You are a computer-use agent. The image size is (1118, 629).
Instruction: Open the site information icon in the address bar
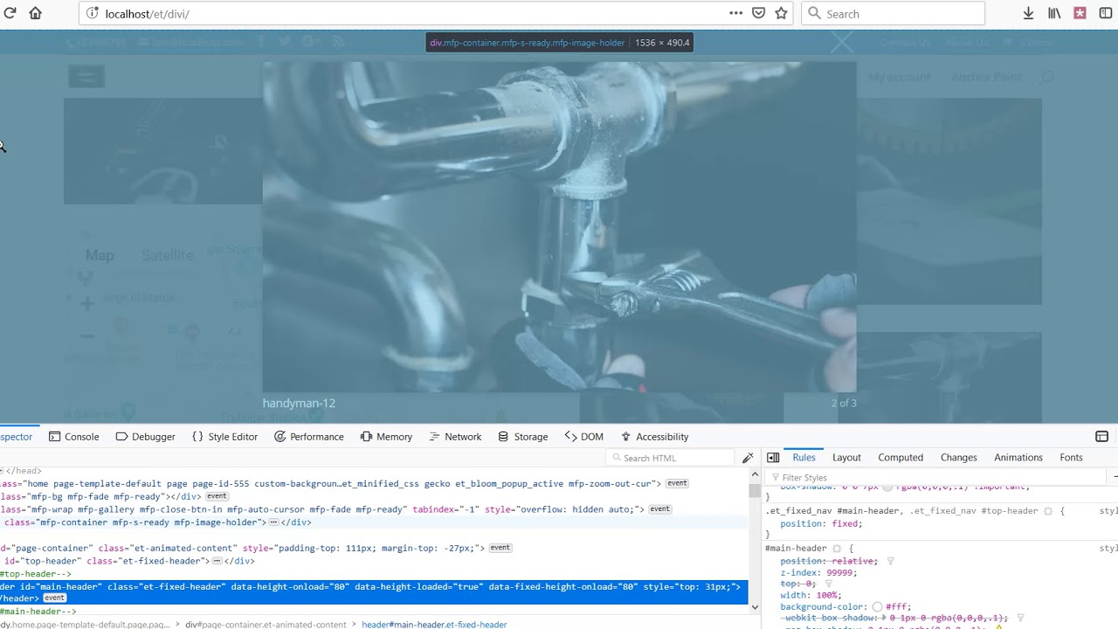click(x=93, y=14)
